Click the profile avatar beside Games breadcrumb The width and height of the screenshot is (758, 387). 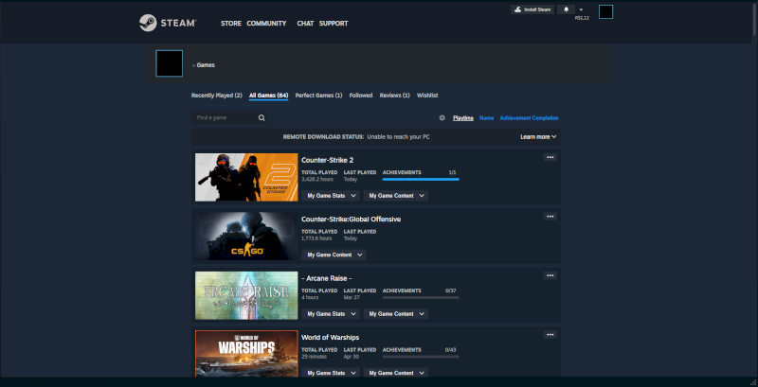click(170, 63)
